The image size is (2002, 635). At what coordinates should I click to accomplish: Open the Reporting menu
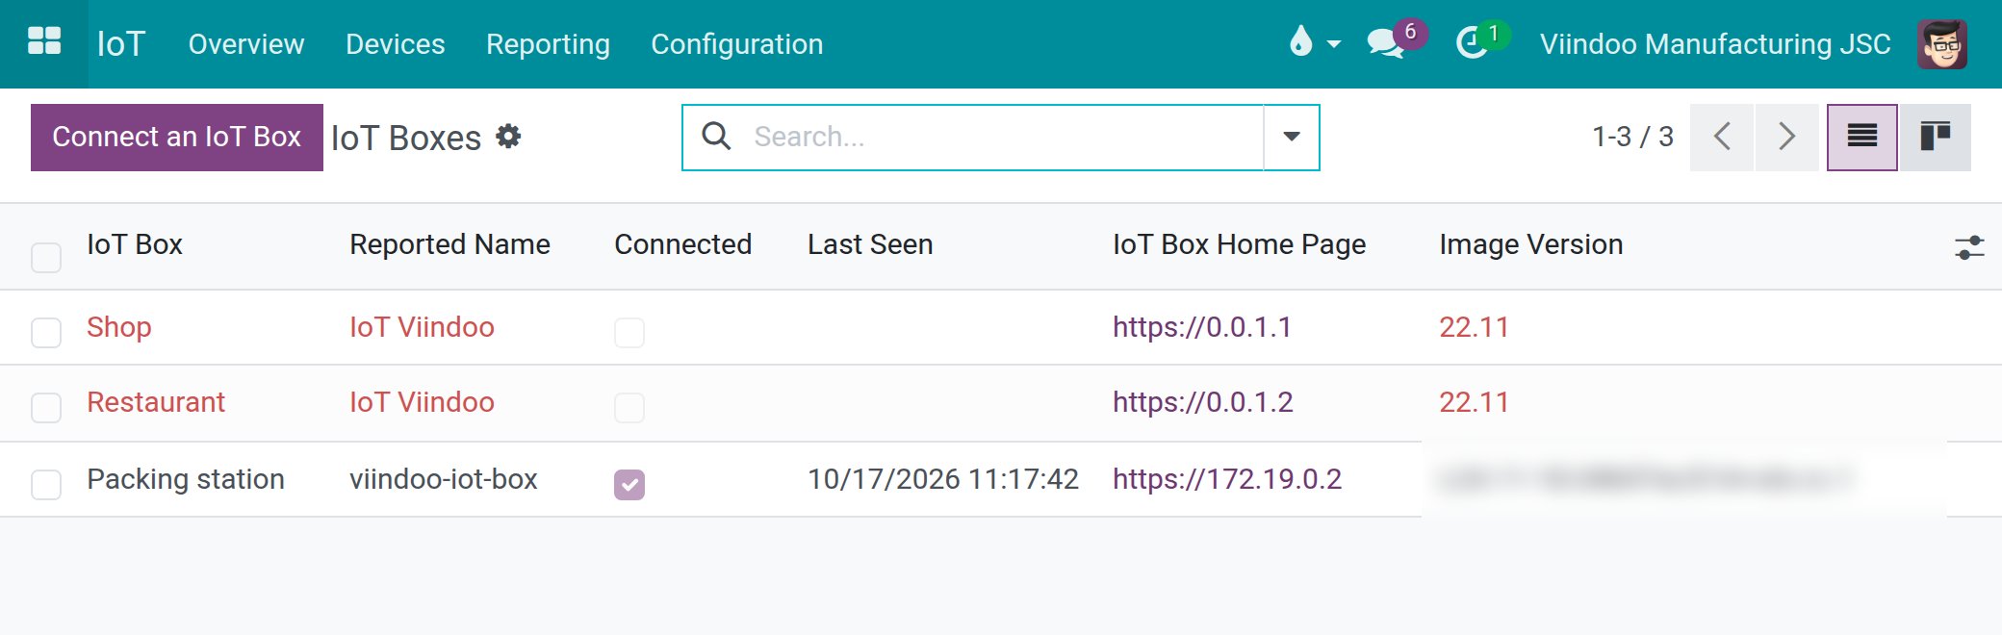[548, 44]
